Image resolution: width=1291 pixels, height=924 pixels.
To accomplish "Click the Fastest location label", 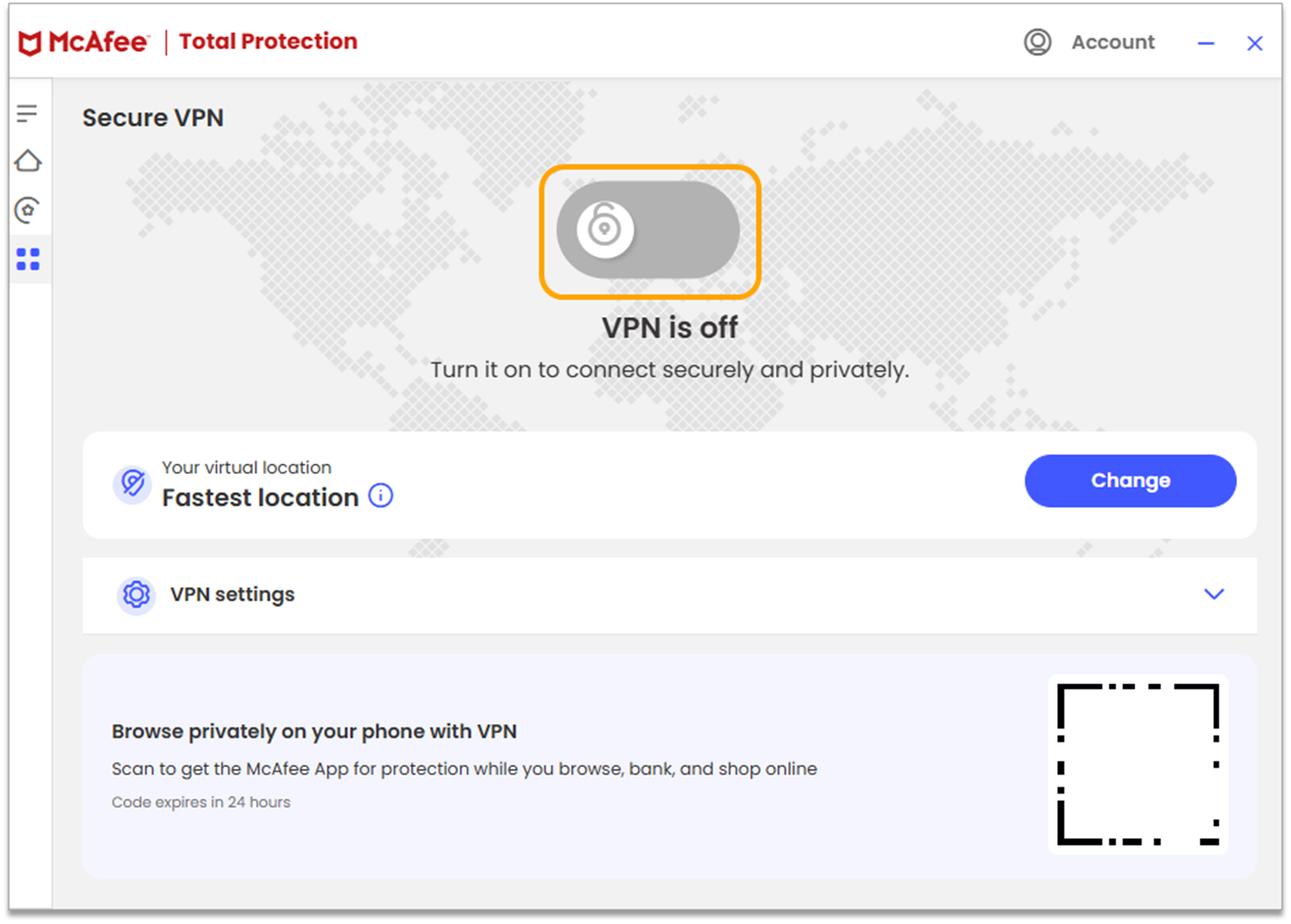I will [x=260, y=498].
